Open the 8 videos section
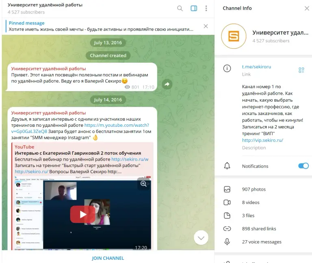This screenshot has width=312, height=263. click(263, 202)
